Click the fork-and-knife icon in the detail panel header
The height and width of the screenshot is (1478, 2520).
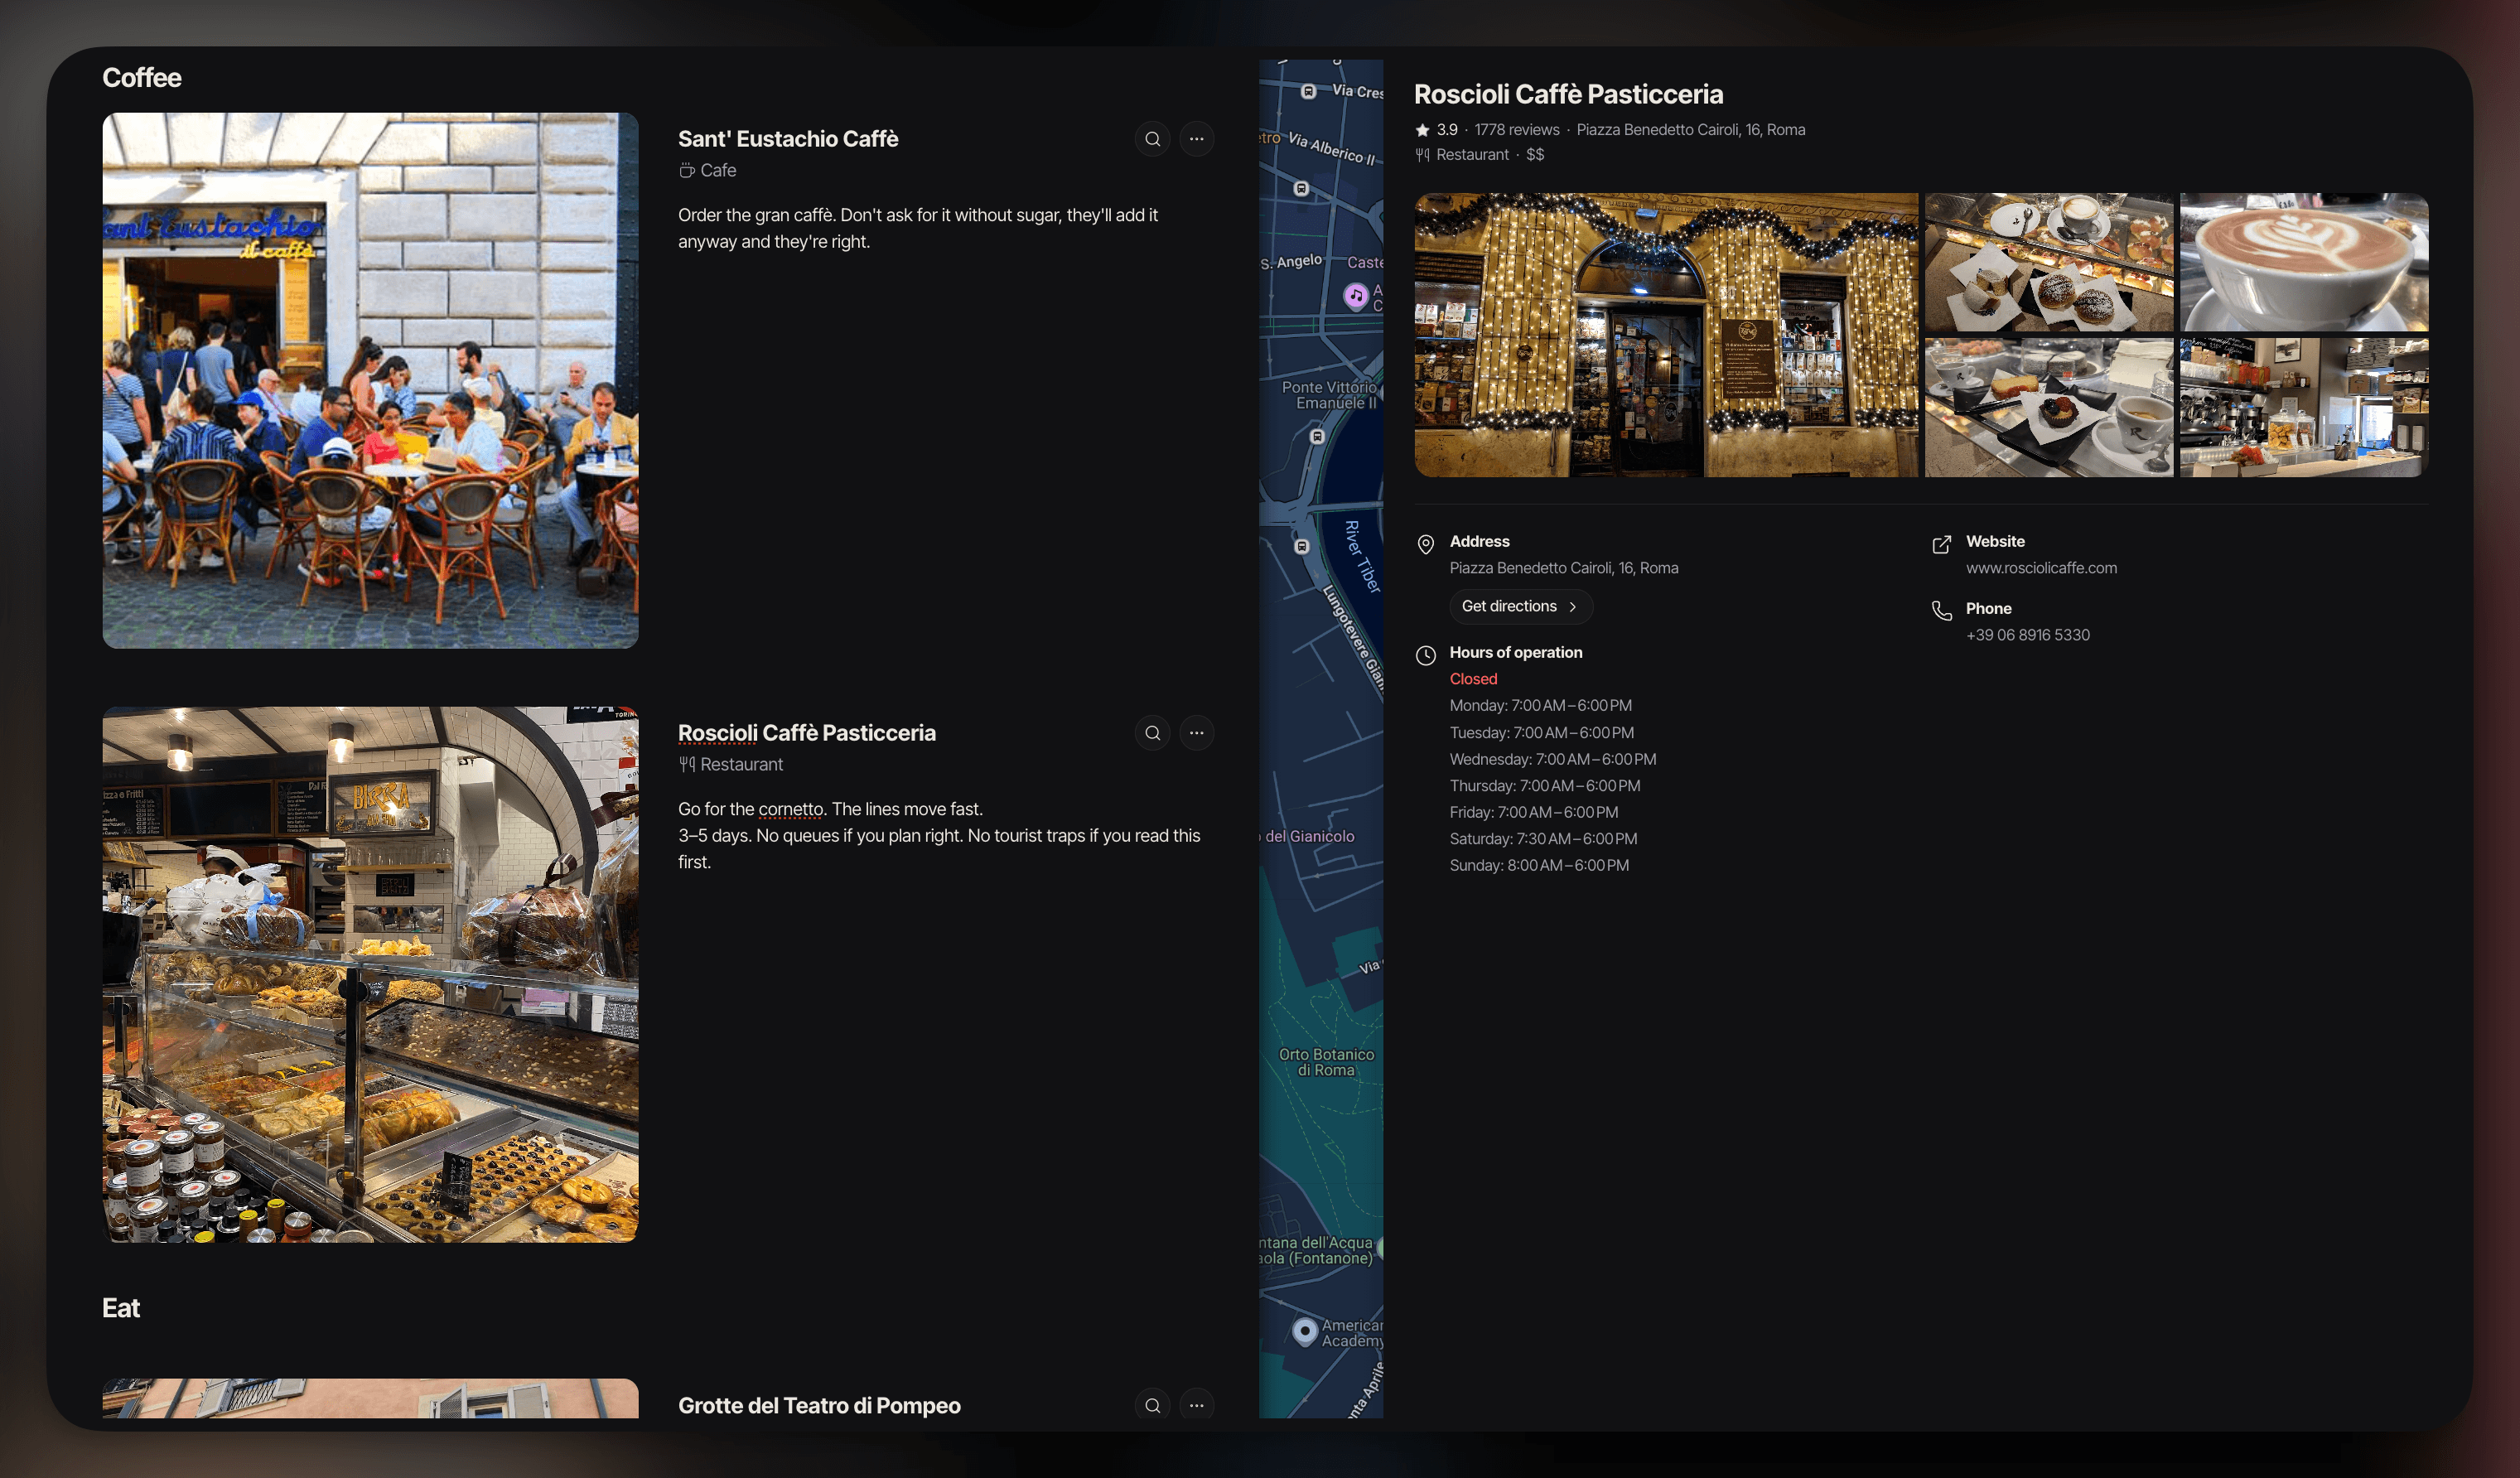(1422, 155)
